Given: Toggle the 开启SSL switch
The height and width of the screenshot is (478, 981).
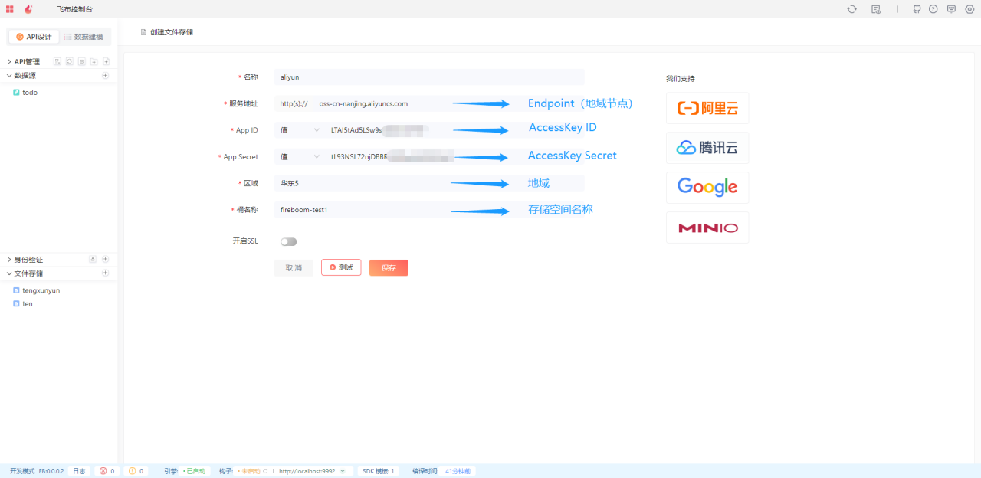Looking at the screenshot, I should click(288, 241).
